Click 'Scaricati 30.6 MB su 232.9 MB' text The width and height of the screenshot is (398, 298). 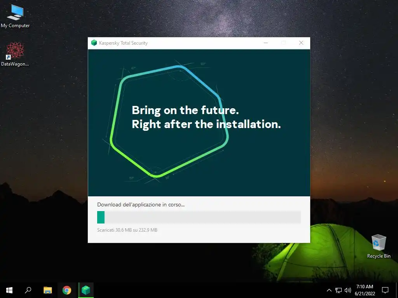point(127,230)
